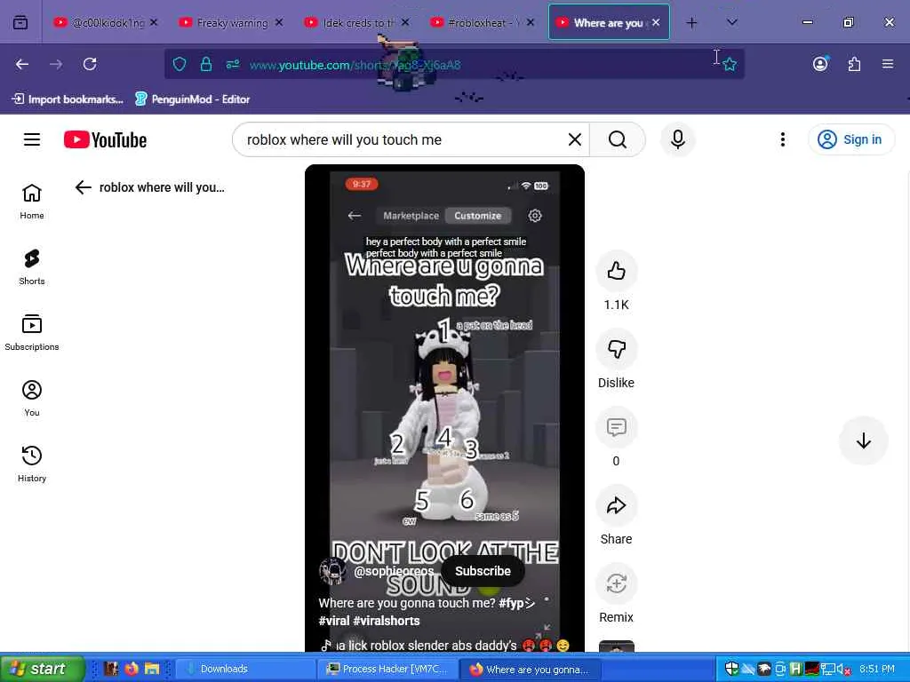Open PenguinMod - Editor bookmark

pyautogui.click(x=192, y=99)
